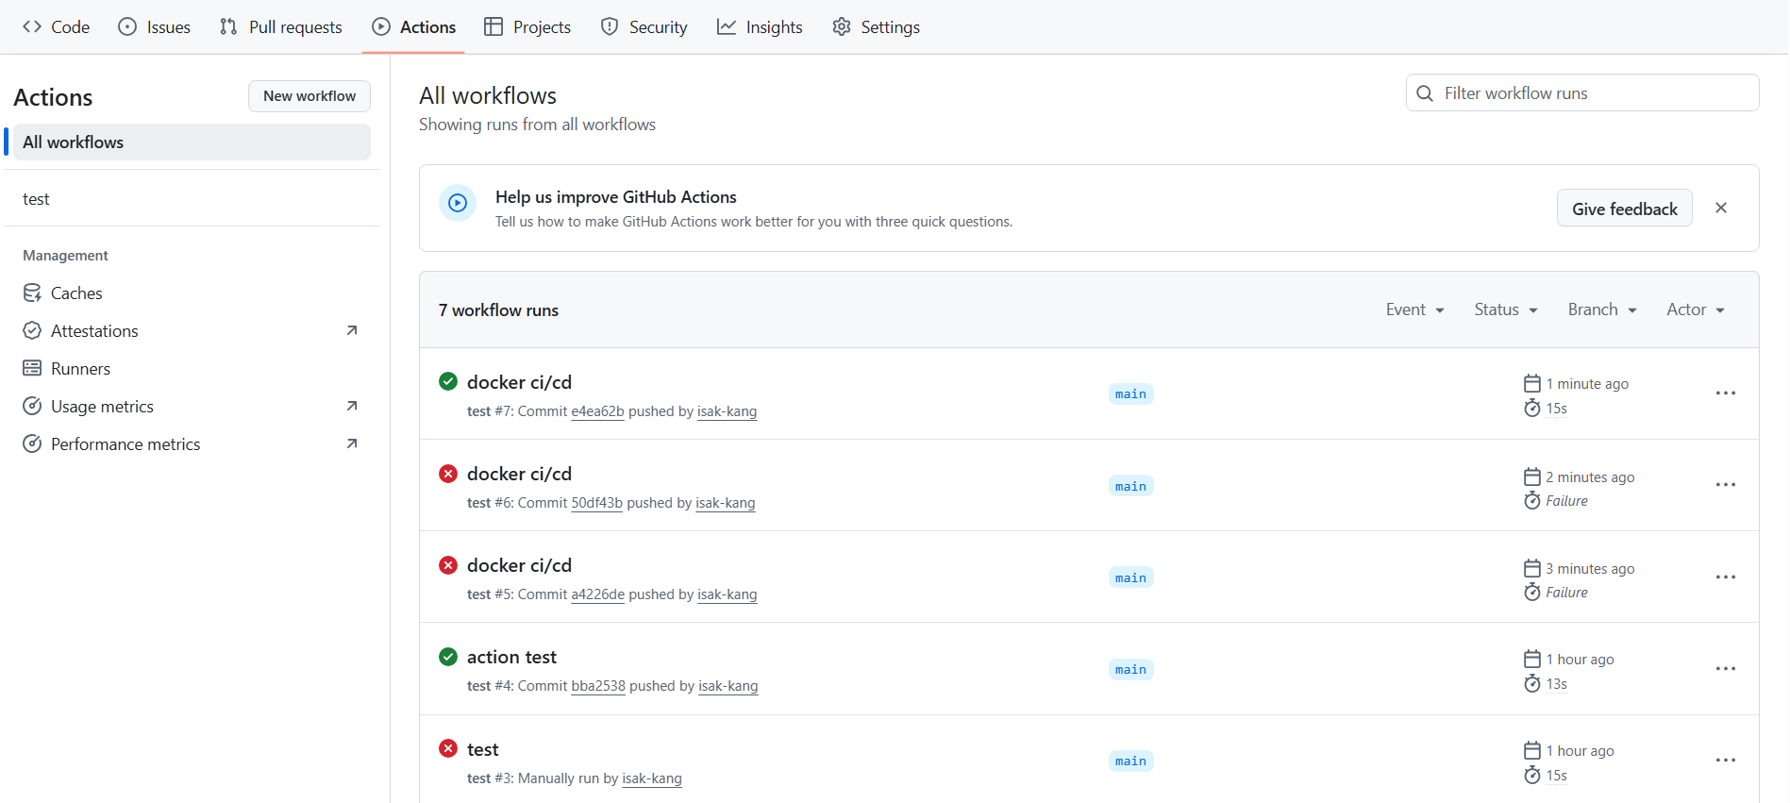This screenshot has width=1790, height=803.
Task: Open repository Settings tab
Action: (x=877, y=26)
